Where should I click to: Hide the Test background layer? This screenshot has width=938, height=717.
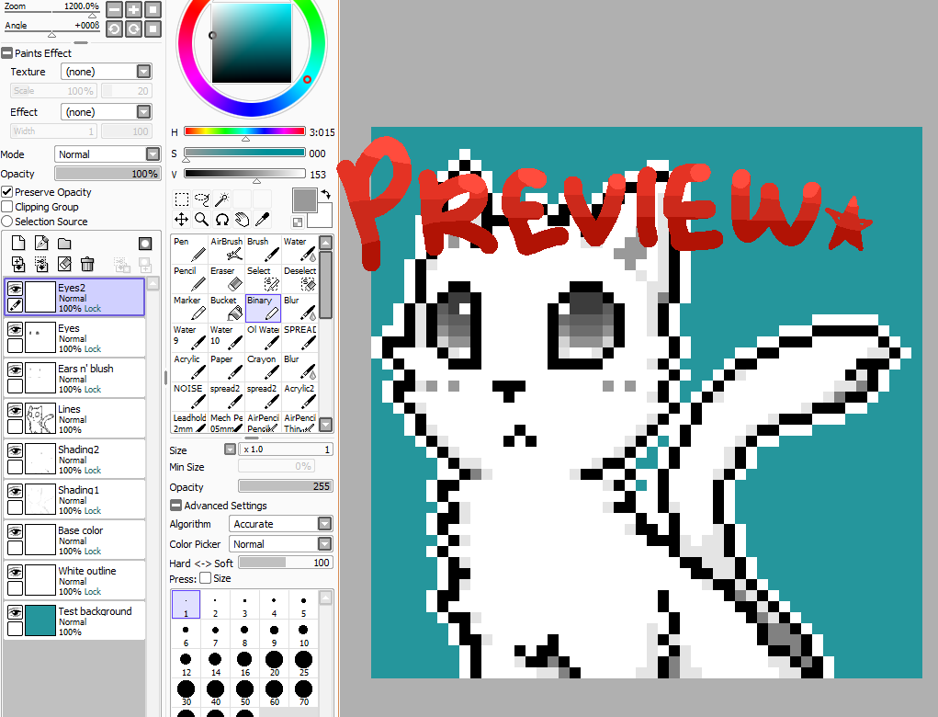(15, 612)
